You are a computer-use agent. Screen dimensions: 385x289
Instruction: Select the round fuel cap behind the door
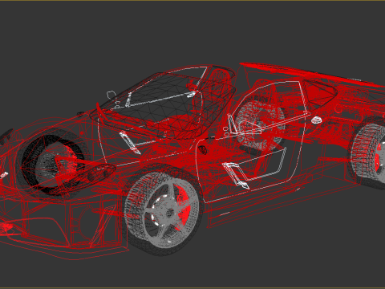[316, 120]
